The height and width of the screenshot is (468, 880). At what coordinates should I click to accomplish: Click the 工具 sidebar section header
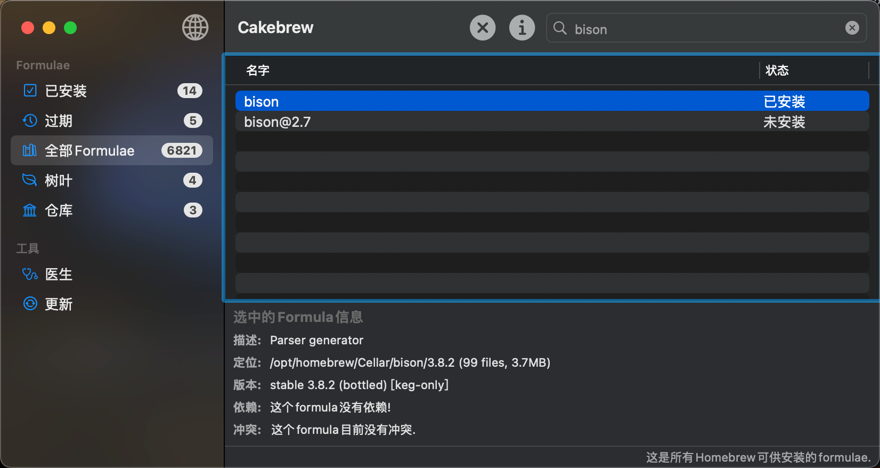point(28,248)
